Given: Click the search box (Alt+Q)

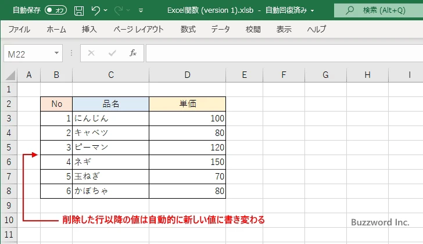Looking at the screenshot, I should (378, 10).
